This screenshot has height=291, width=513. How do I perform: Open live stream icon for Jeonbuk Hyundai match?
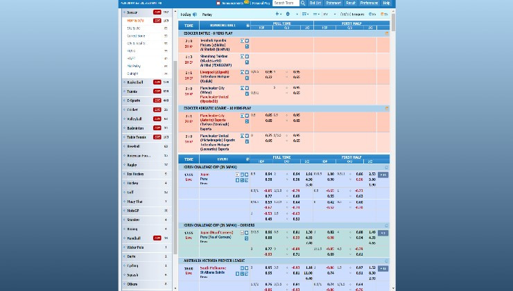point(243,41)
